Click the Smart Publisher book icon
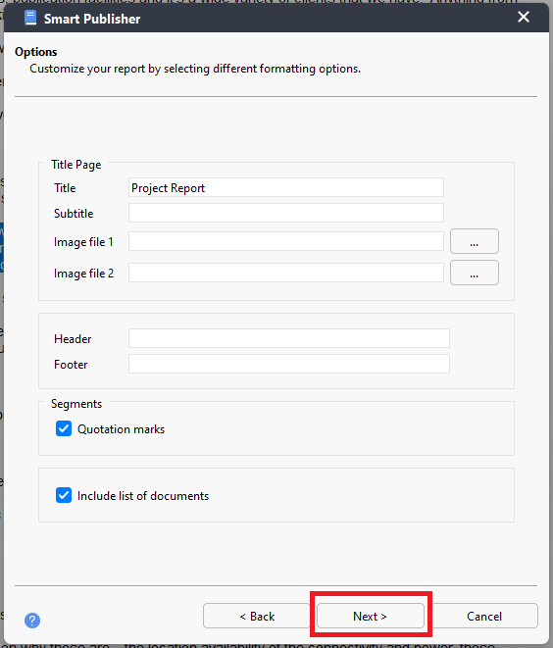Image resolution: width=553 pixels, height=648 pixels. coord(30,19)
